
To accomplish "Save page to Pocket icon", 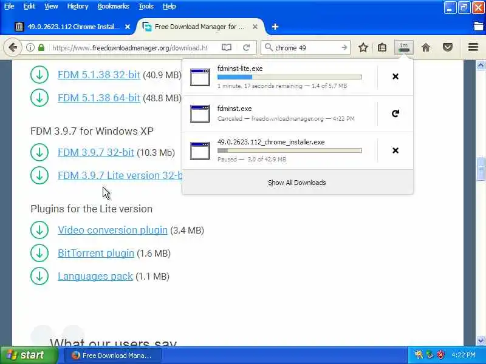I will 448,48.
